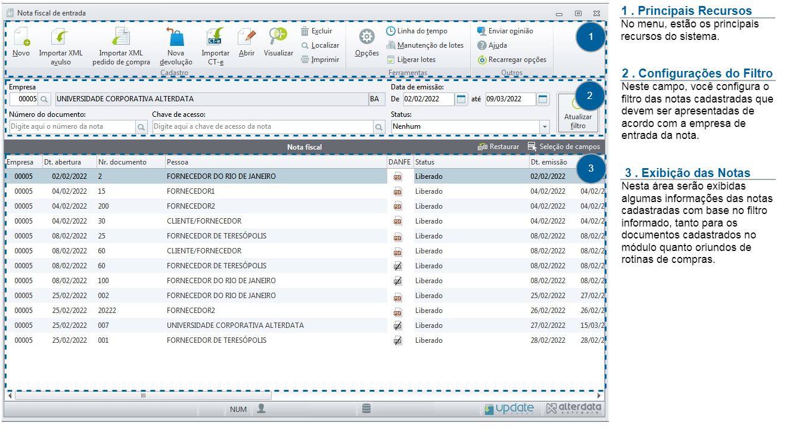The width and height of the screenshot is (796, 434).
Task: Click the Linha do tempo option
Action: (x=416, y=31)
